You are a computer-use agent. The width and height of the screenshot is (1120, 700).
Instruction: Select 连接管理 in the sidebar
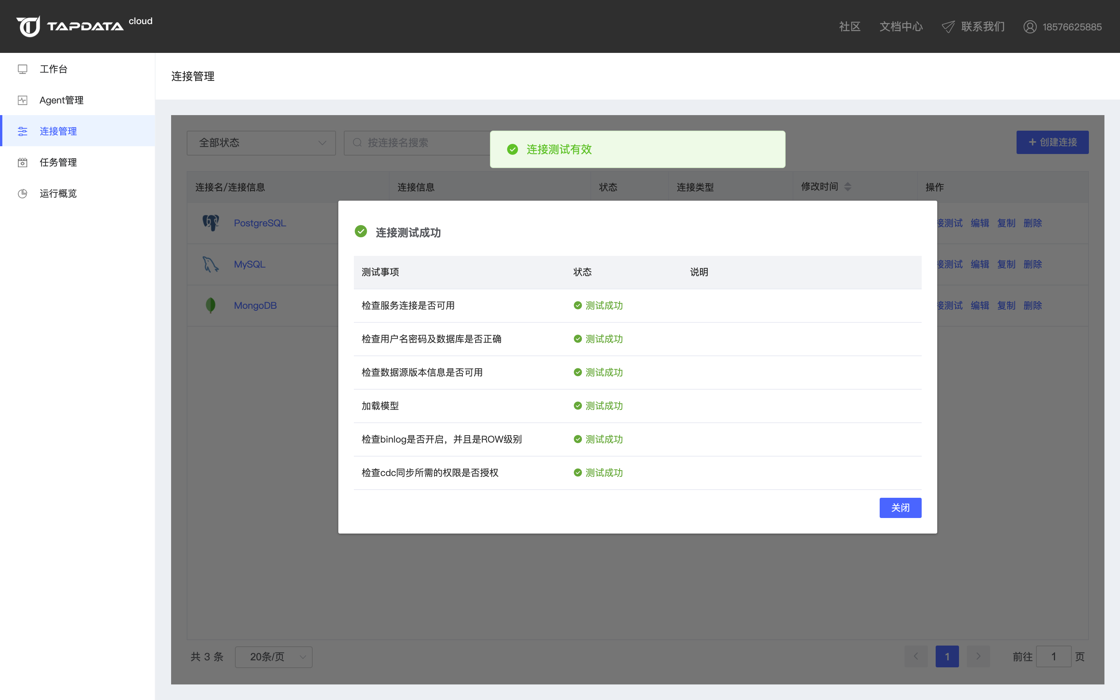tap(77, 131)
